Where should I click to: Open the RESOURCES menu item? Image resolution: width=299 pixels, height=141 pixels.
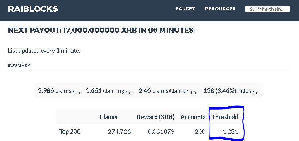click(220, 9)
